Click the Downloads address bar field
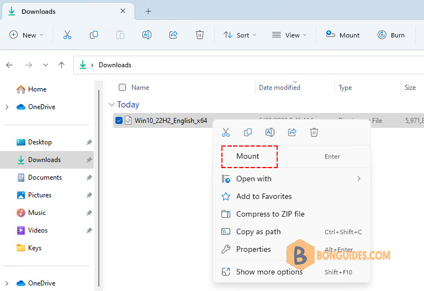 (249, 65)
